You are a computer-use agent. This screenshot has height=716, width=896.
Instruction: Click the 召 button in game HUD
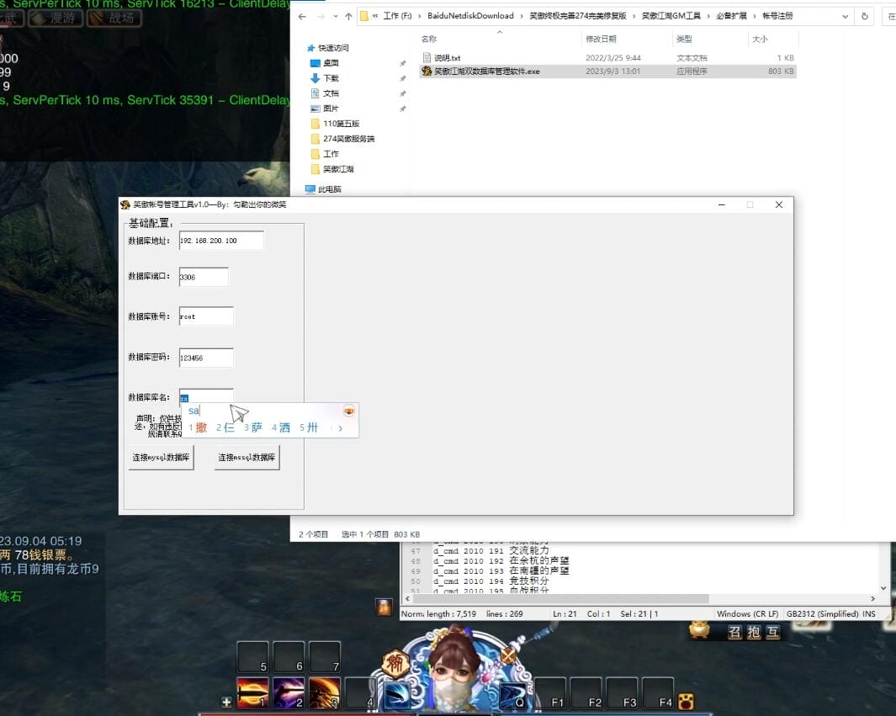(734, 632)
